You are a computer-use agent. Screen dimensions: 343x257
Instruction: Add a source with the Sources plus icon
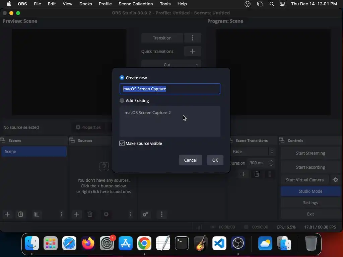pos(77,214)
